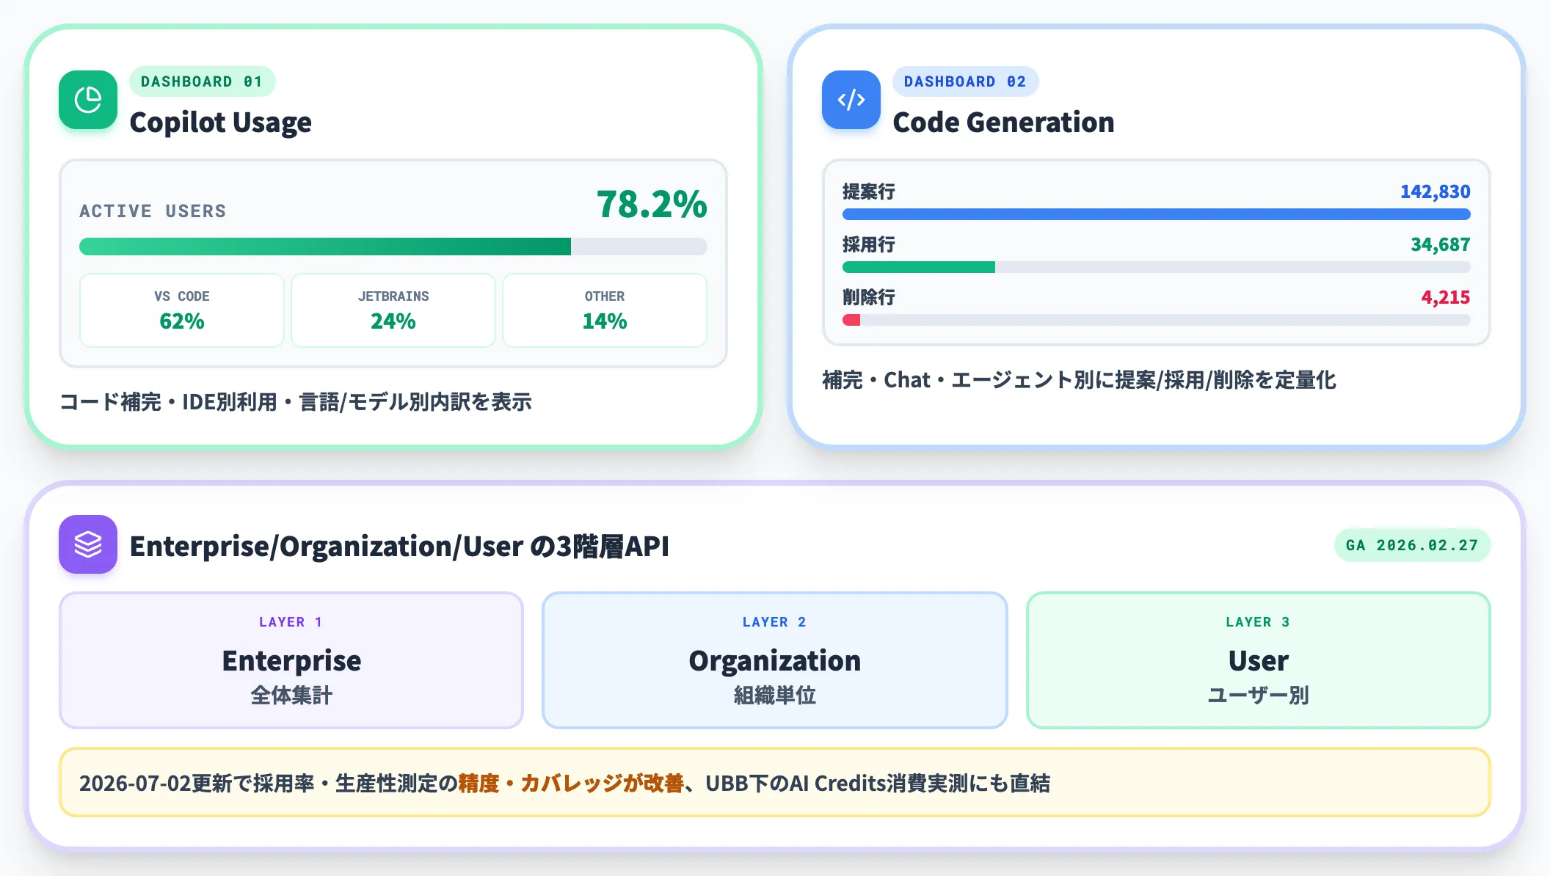This screenshot has height=876, width=1550.
Task: Click the purple stacked layers icon
Action: [88, 544]
